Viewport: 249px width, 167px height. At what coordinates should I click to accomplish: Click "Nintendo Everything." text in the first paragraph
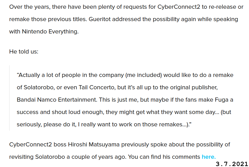coord(50,32)
